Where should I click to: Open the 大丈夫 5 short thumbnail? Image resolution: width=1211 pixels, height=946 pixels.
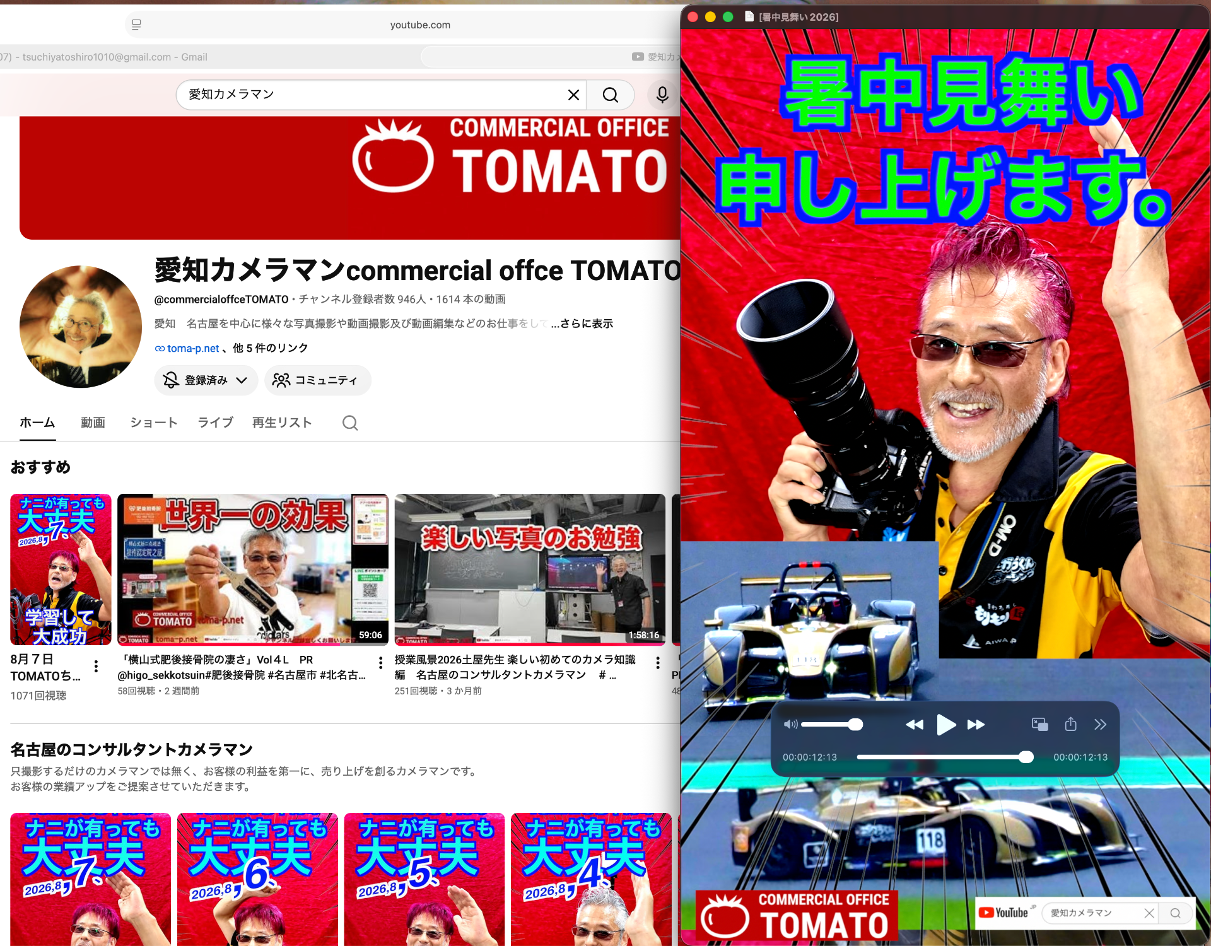tap(424, 879)
